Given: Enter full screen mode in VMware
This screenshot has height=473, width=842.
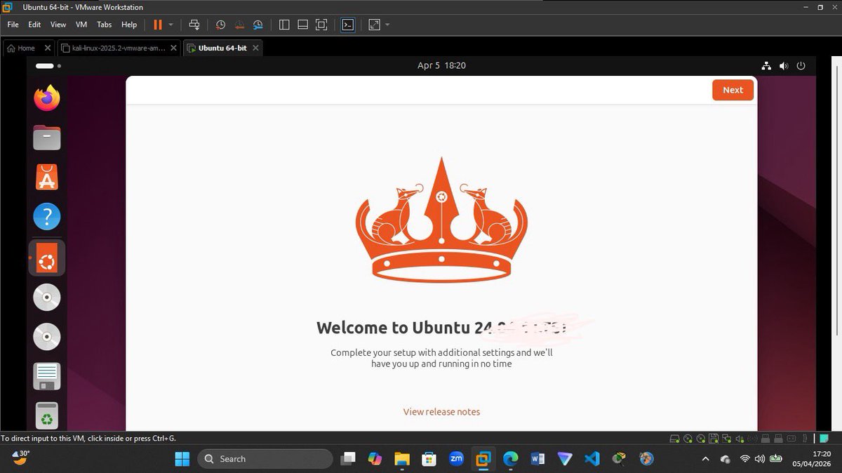Looking at the screenshot, I should click(321, 25).
